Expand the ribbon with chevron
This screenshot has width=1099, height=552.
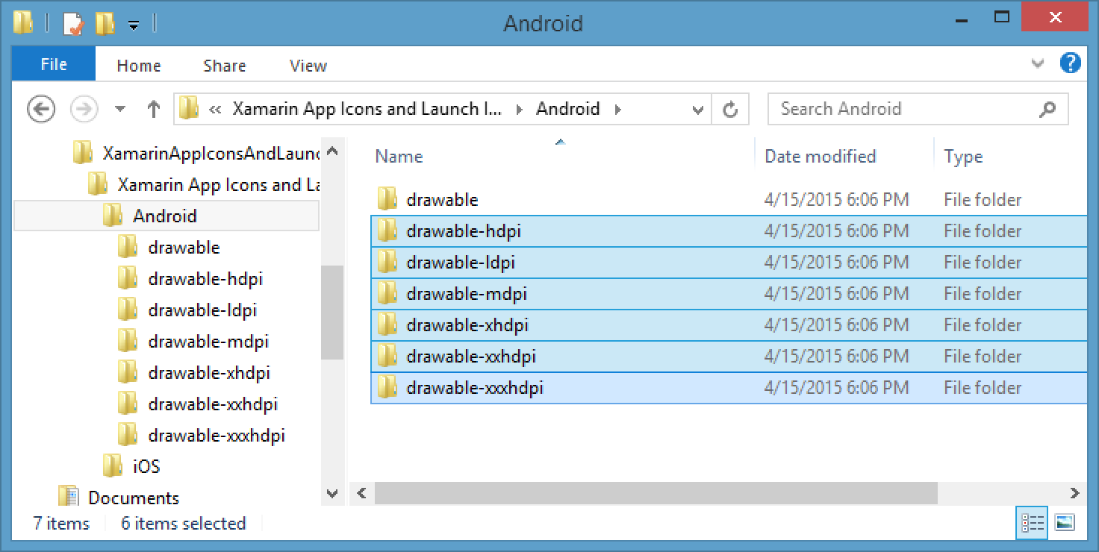coord(1037,64)
